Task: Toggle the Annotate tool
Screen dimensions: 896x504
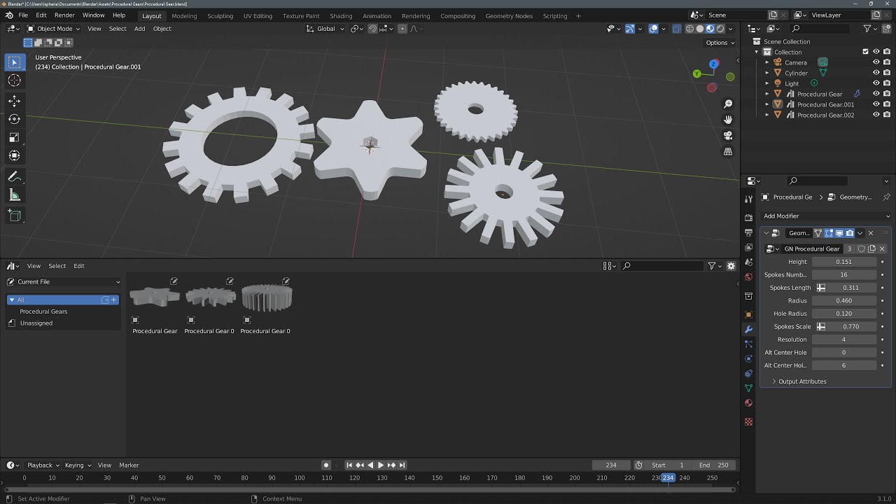Action: 15,176
